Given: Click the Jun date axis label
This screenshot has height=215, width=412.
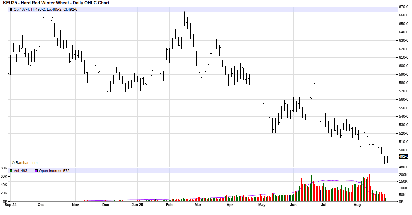Looking at the screenshot, I should pos(293,205).
